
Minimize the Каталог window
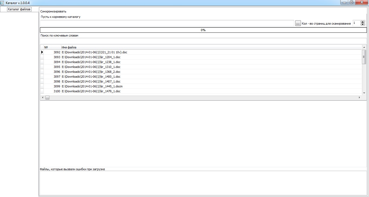tap(344, 2)
